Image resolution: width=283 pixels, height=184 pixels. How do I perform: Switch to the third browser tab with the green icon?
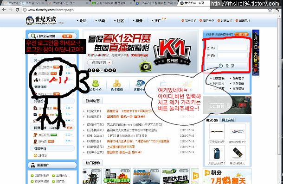click(111, 3)
